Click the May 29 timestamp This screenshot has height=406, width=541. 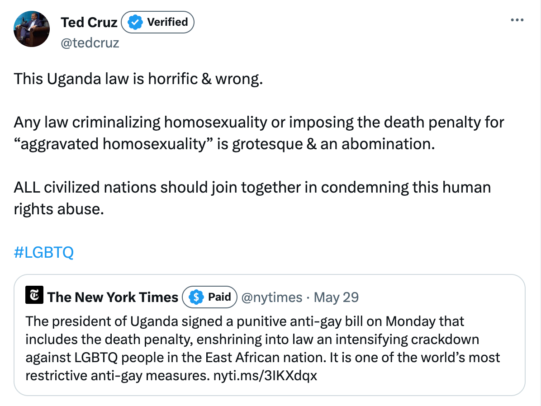coord(336,297)
